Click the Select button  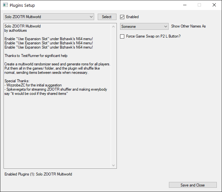[x=107, y=17]
